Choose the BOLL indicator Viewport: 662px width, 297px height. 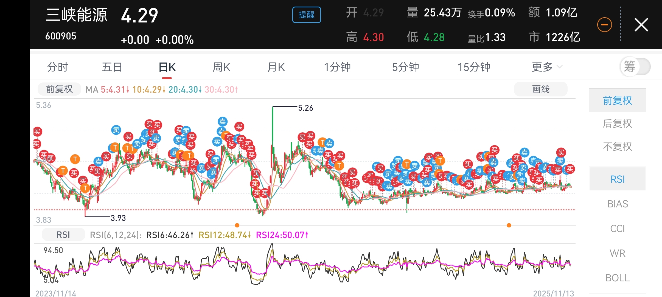pyautogui.click(x=617, y=278)
